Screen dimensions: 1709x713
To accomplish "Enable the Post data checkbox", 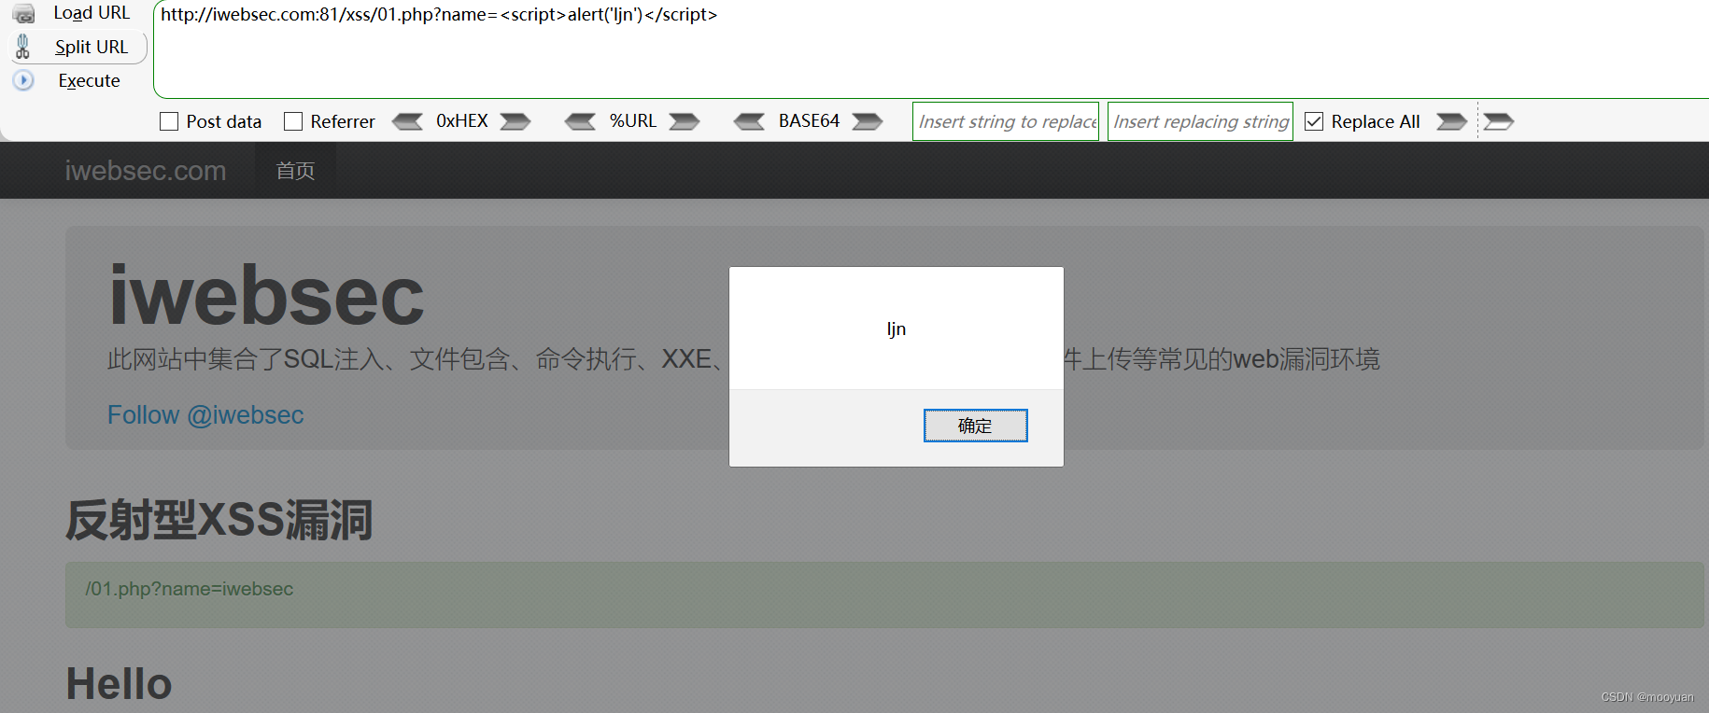I will 169,121.
